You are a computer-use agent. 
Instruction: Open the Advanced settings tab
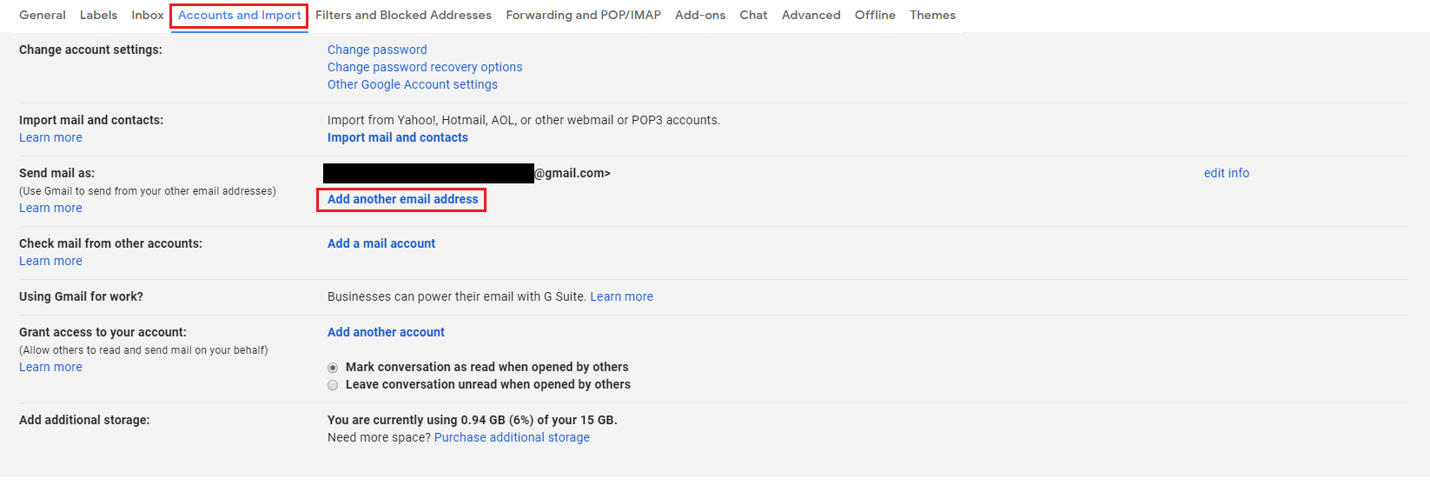(811, 15)
